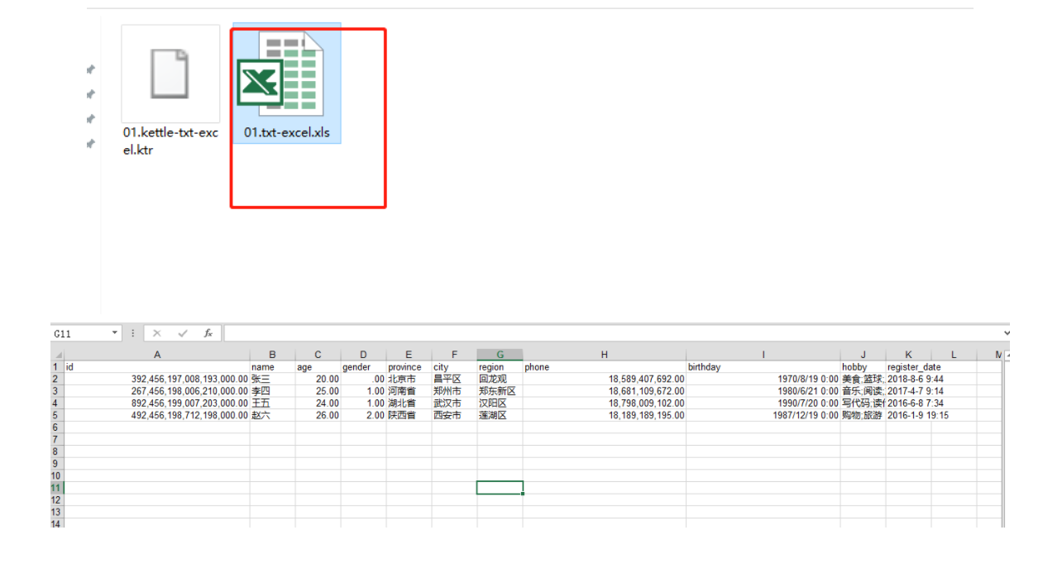Screen dimensions: 1043x573
Task: Select row 1 header
Action: pyautogui.click(x=57, y=367)
